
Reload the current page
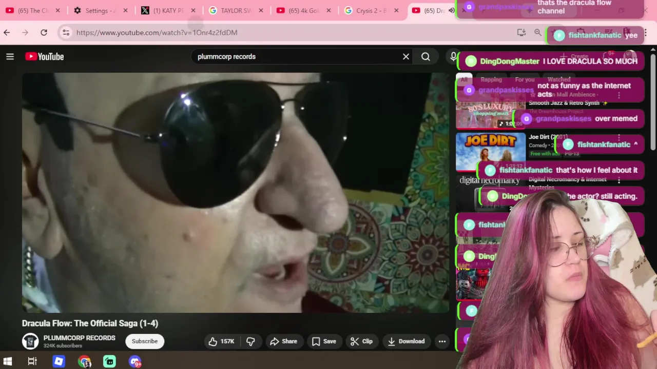click(44, 32)
